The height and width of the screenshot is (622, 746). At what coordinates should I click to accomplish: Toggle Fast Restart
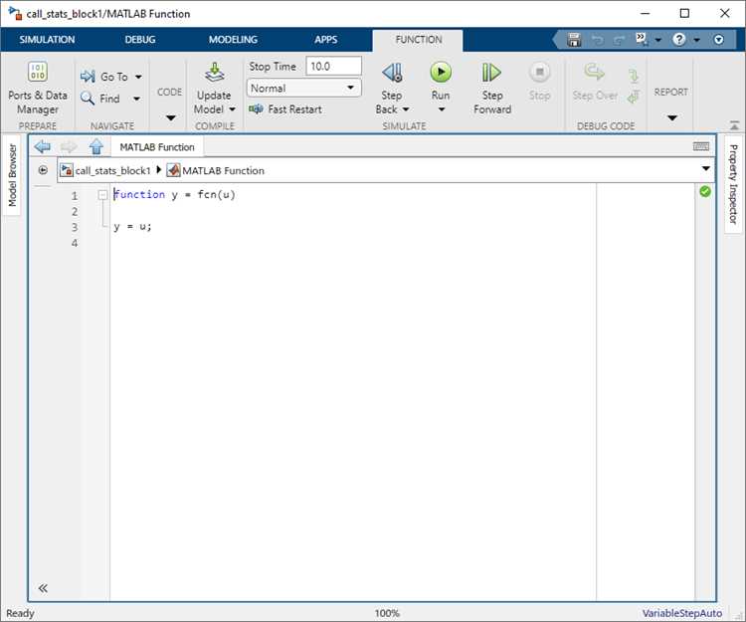[285, 109]
